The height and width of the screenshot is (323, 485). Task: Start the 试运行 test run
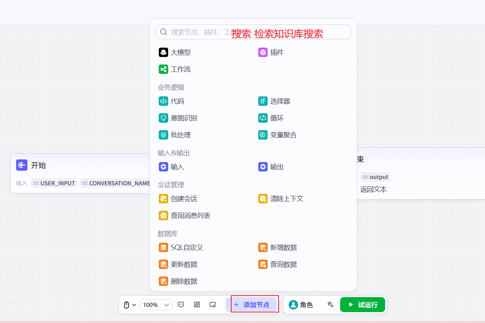click(363, 305)
